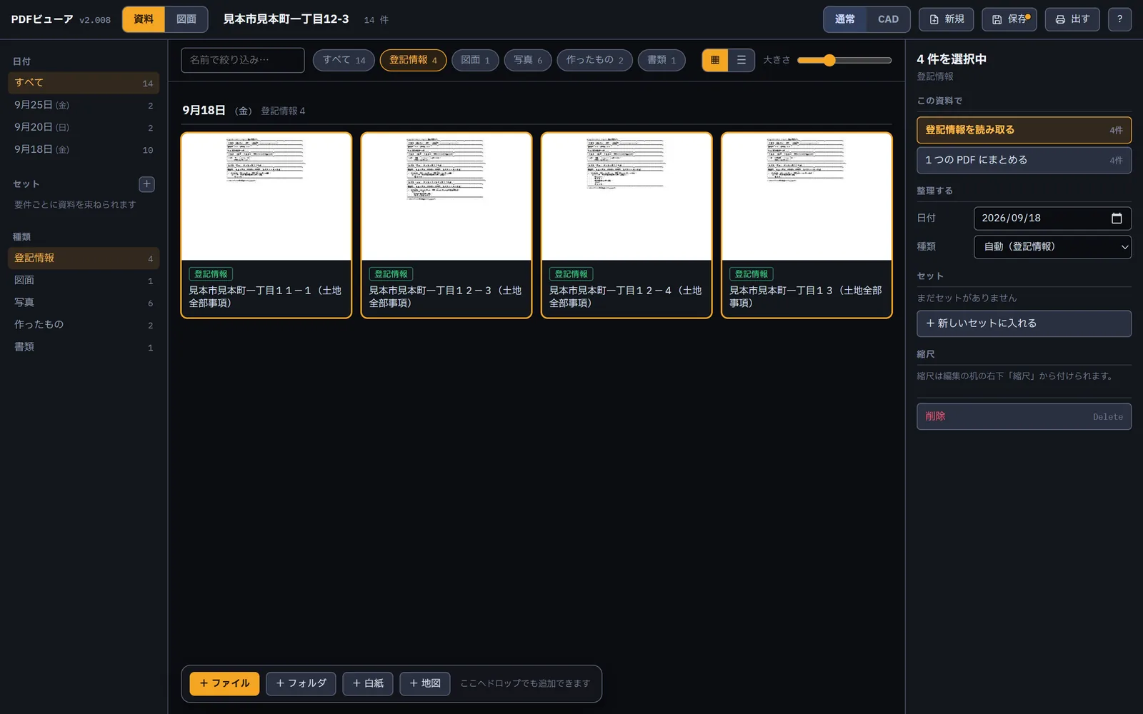Open the 出す print/export button
The image size is (1143, 714).
1072,19
